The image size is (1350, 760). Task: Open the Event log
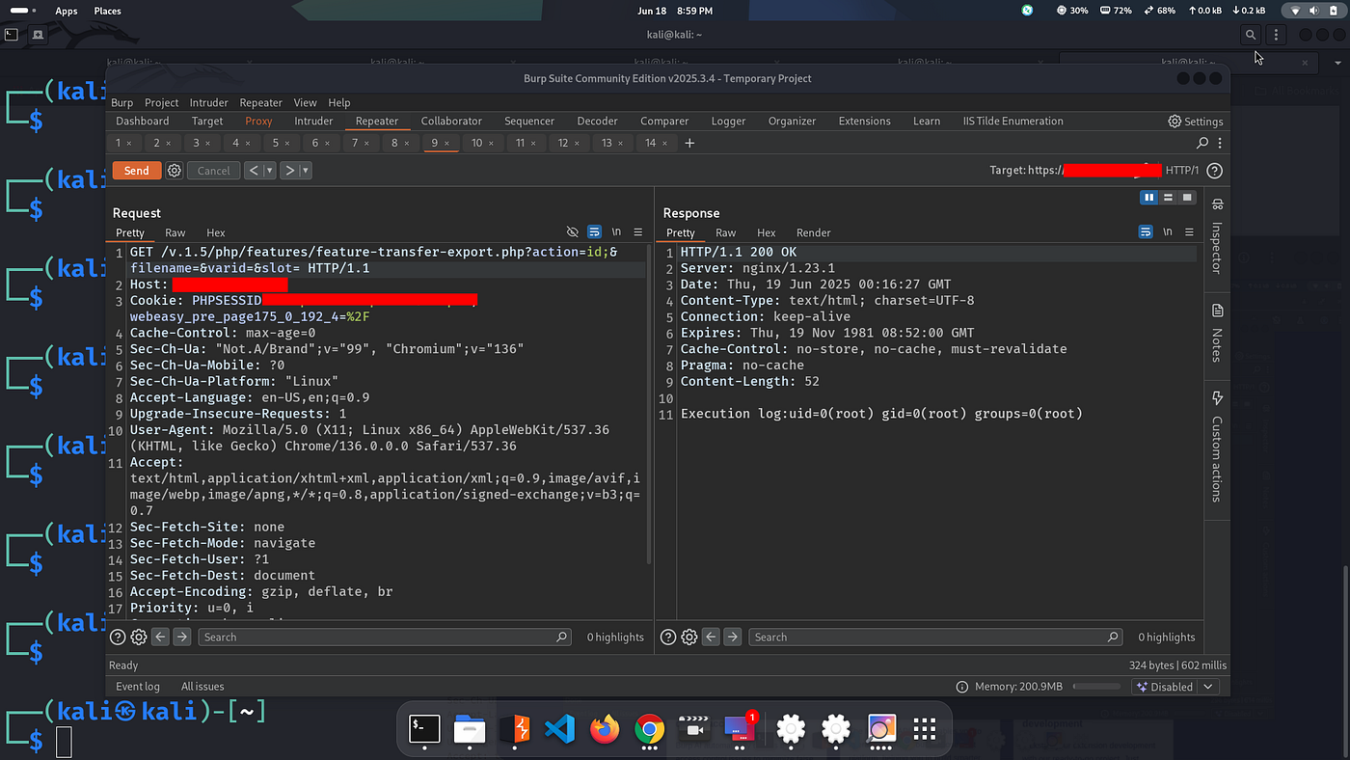138,687
